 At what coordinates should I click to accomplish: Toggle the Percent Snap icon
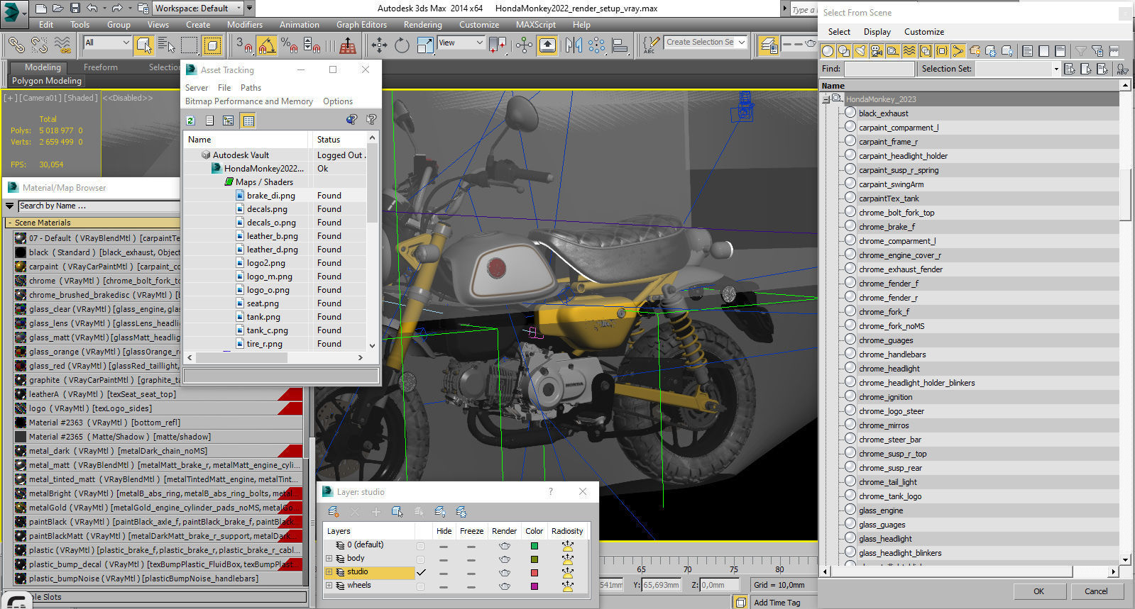point(289,45)
